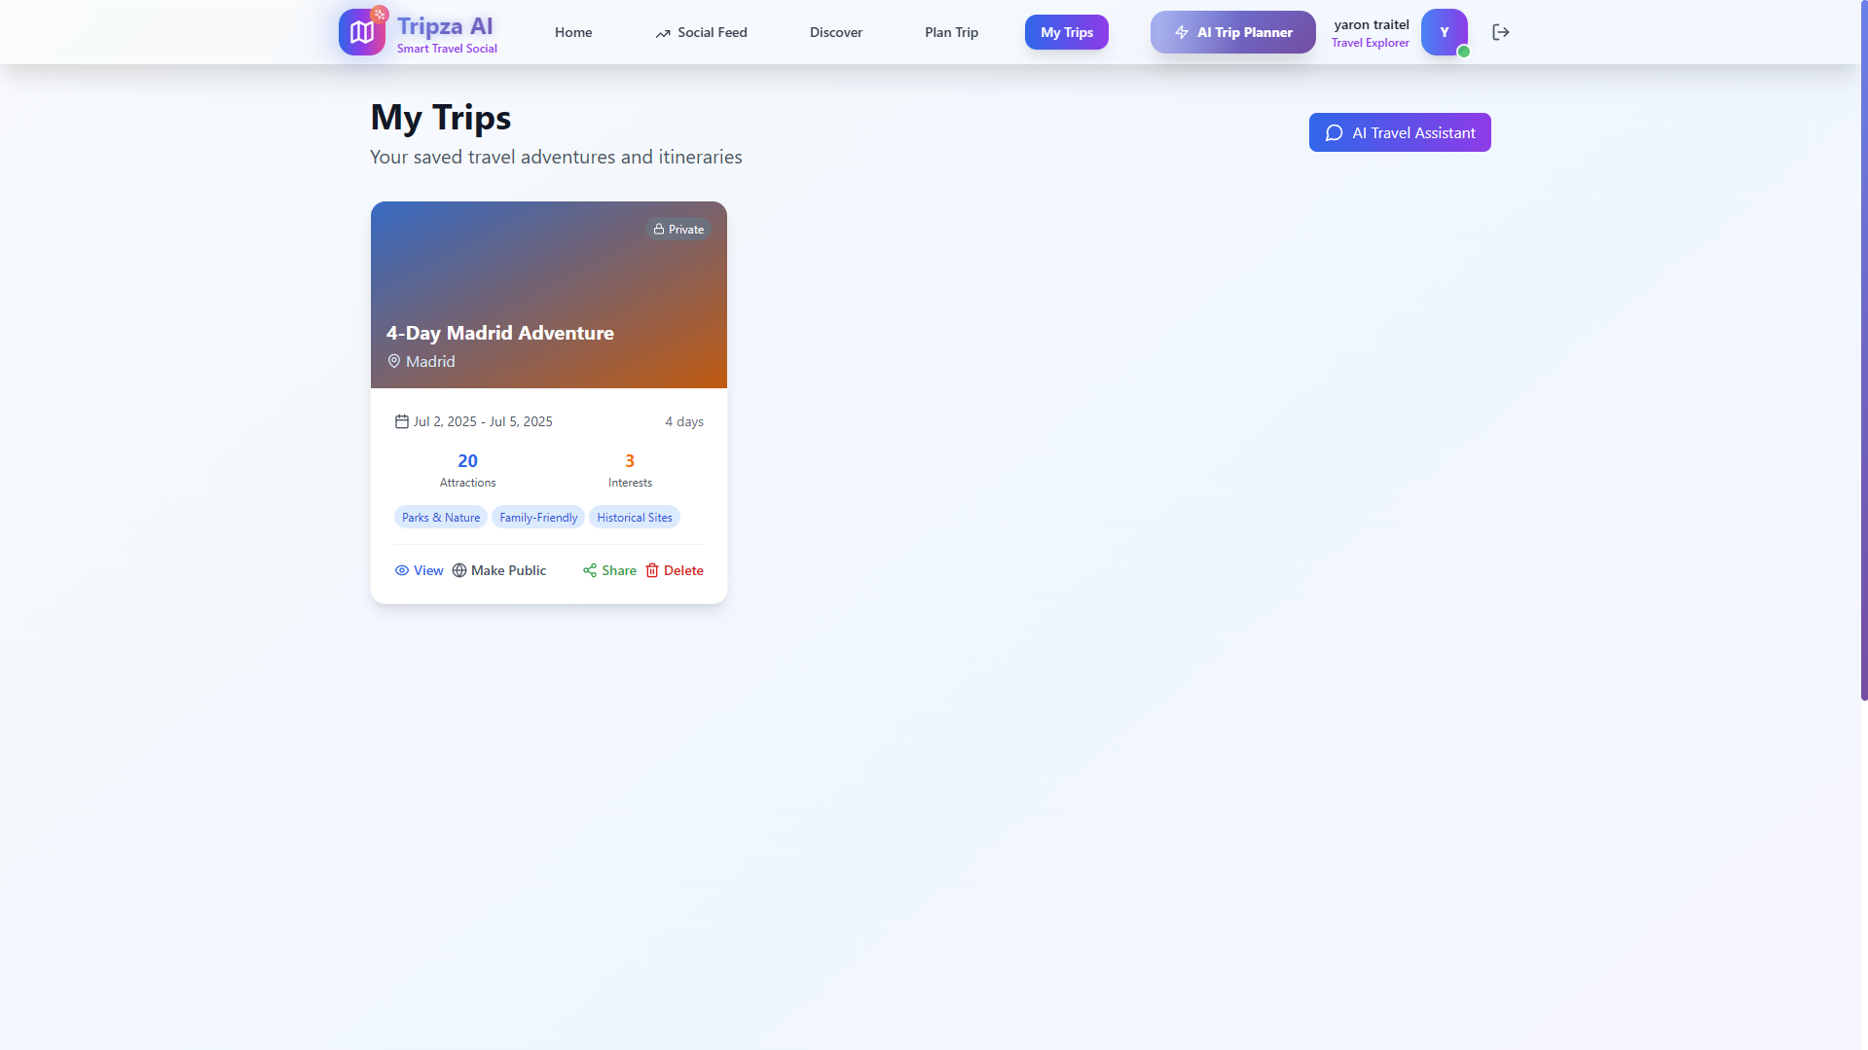
Task: Click the Travel Explorer label
Action: point(1371,43)
